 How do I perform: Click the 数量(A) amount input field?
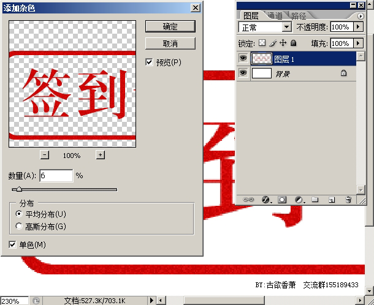(56, 176)
